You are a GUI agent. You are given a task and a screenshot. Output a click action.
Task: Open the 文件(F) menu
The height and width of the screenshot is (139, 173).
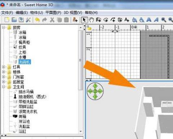pyautogui.click(x=7, y=13)
